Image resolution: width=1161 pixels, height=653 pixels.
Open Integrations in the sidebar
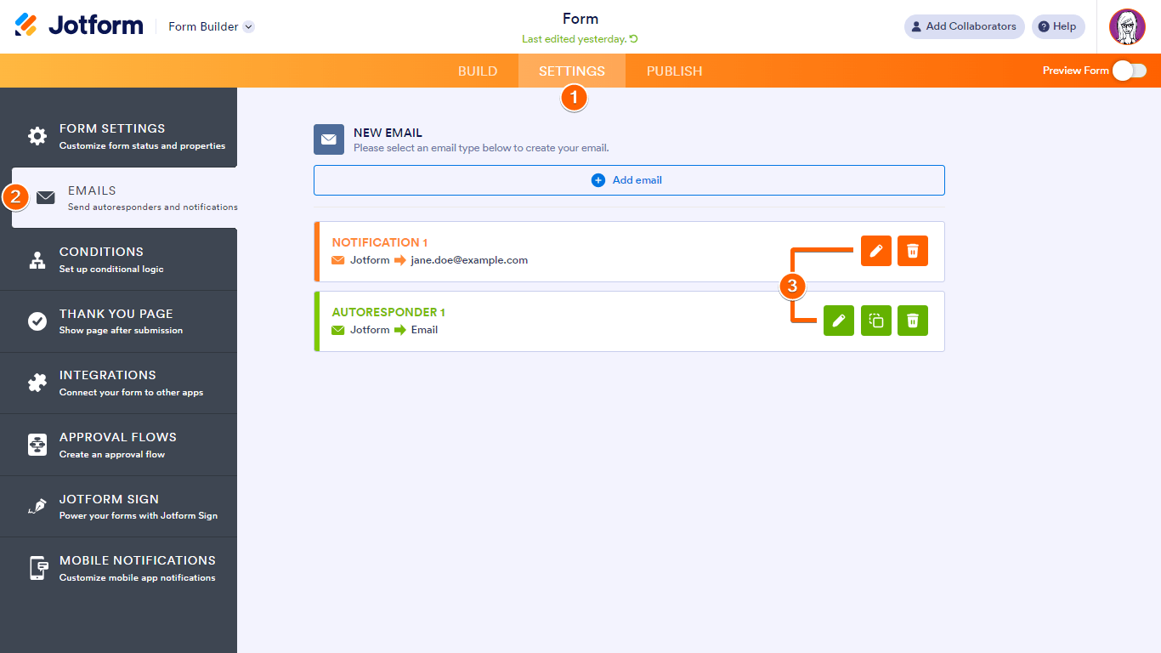coord(118,383)
